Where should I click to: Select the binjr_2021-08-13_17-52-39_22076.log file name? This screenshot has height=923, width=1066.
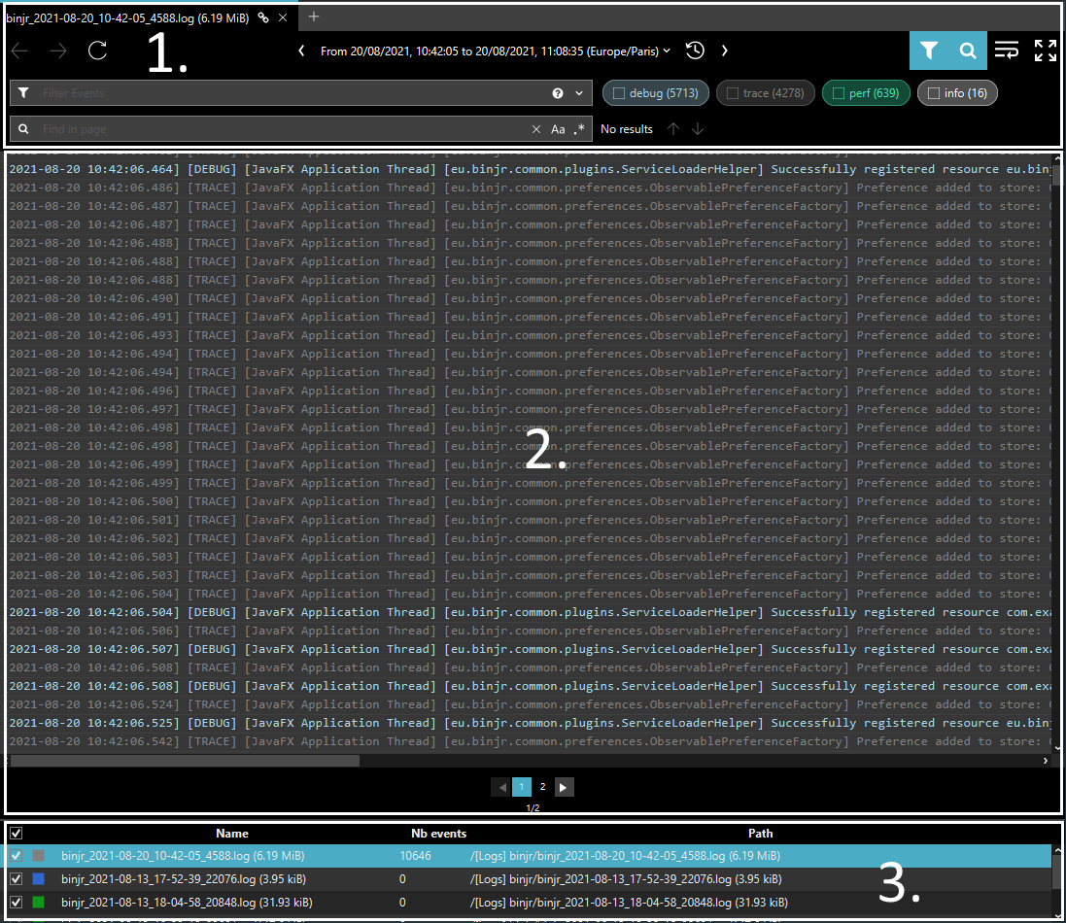click(x=184, y=879)
